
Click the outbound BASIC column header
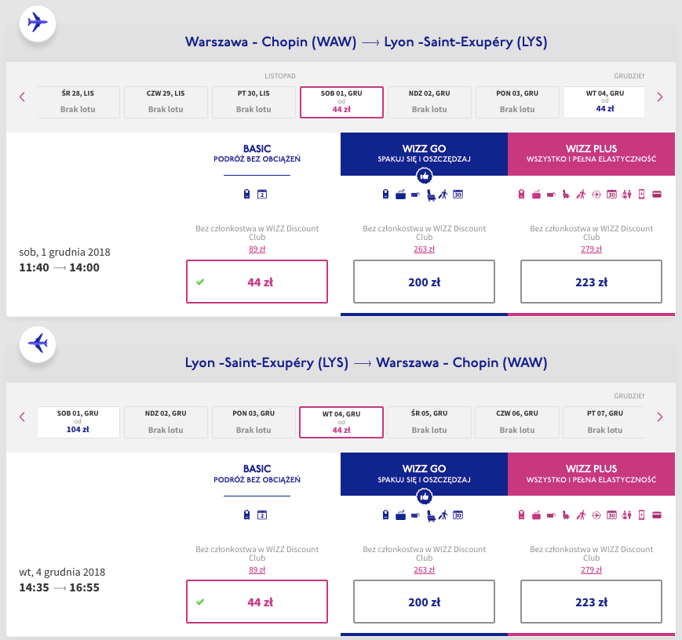point(257,154)
